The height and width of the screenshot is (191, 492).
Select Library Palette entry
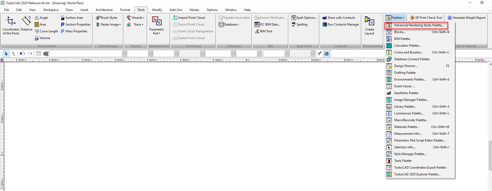(x=420, y=107)
